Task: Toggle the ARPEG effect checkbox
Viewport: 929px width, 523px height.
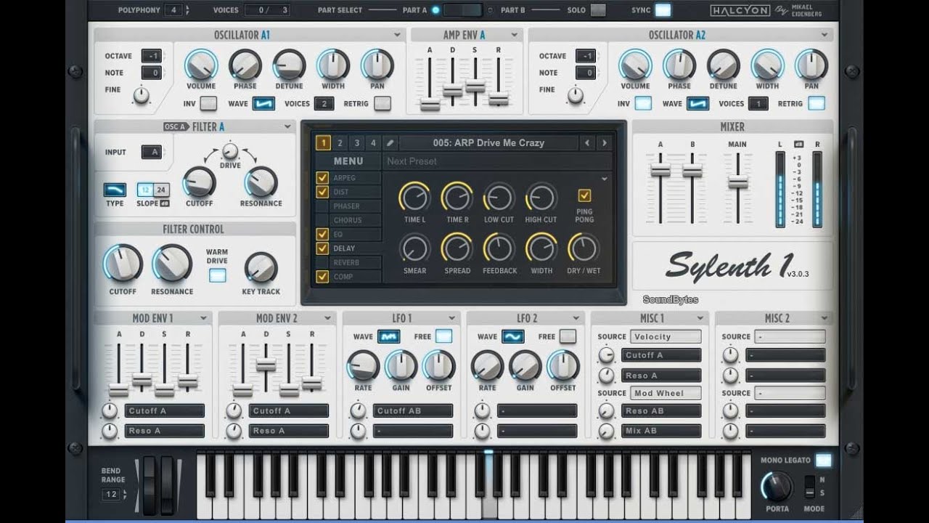Action: 322,178
